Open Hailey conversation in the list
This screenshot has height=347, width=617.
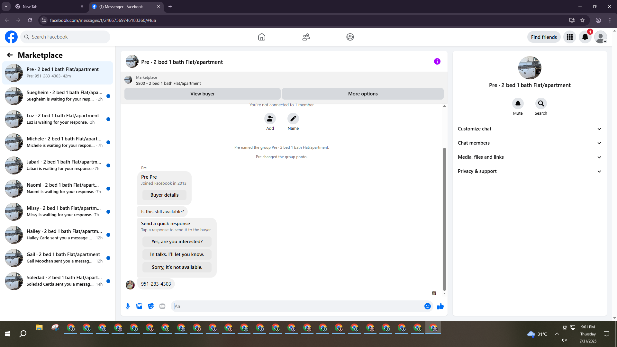click(58, 235)
